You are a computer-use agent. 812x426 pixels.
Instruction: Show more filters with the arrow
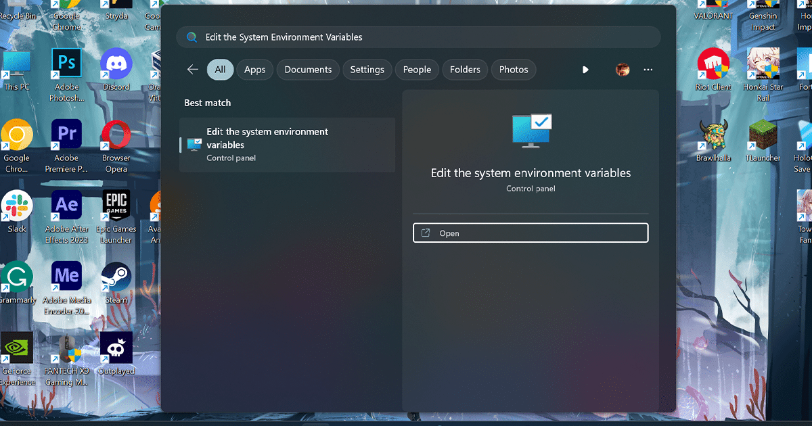pyautogui.click(x=585, y=70)
